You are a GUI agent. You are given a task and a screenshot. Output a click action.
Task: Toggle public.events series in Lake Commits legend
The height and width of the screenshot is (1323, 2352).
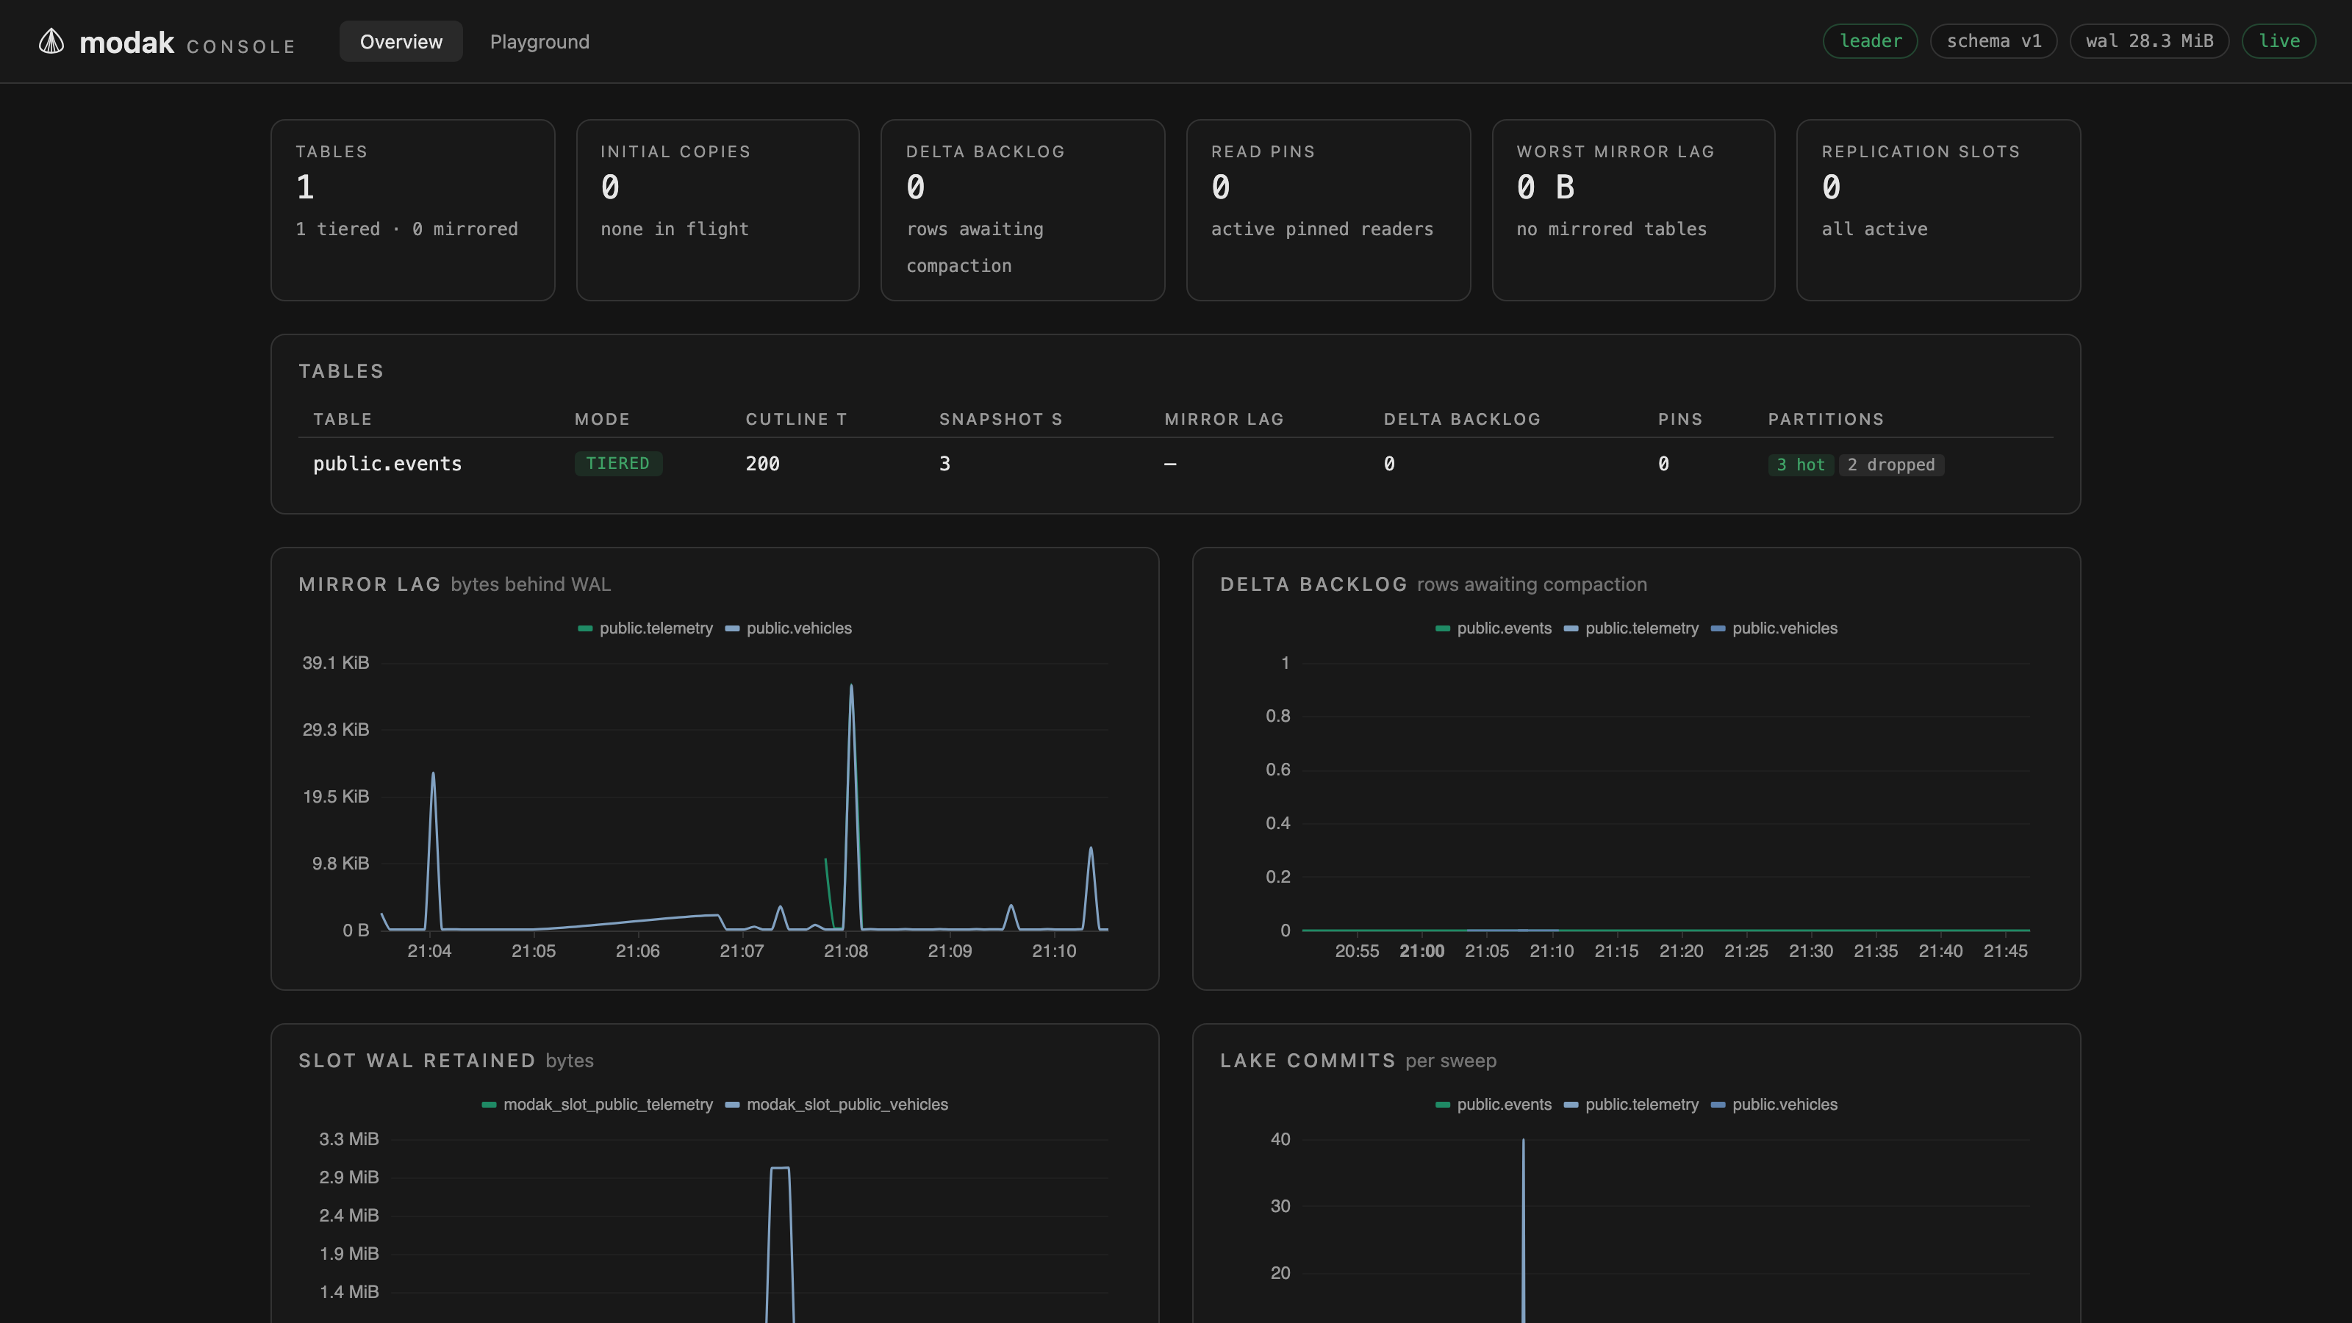point(1494,1105)
